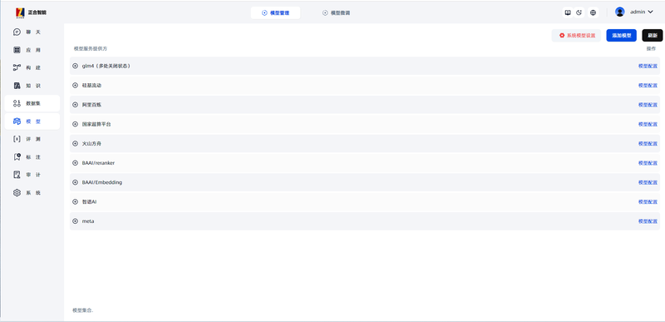The image size is (665, 322).
Task: Open the 应用 apps grid icon
Action: click(17, 50)
